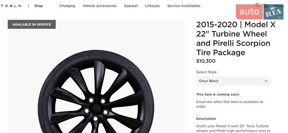Click the Select Style label
The width and height of the screenshot is (288, 133).
pos(206,72)
